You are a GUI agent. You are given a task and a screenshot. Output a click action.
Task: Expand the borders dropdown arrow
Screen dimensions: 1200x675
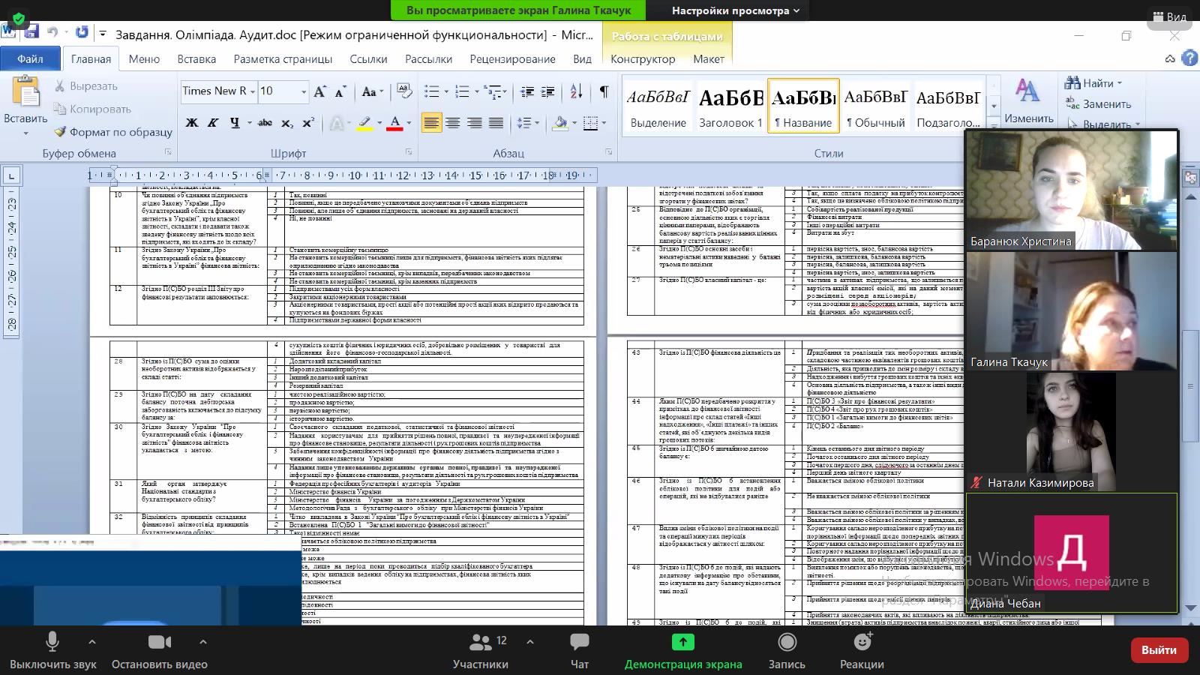click(604, 122)
